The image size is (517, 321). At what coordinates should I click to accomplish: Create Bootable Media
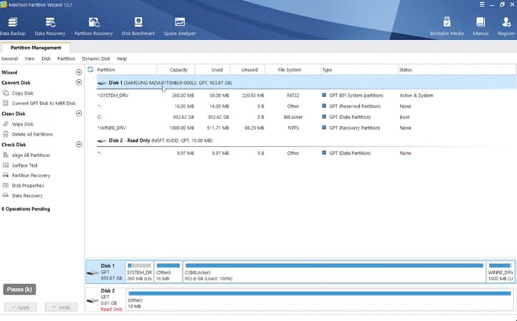tap(447, 26)
